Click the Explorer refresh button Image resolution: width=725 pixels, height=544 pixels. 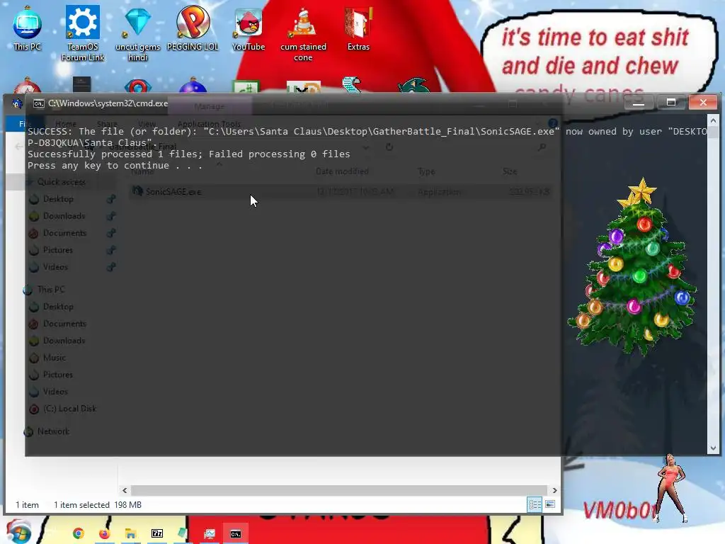tap(389, 147)
